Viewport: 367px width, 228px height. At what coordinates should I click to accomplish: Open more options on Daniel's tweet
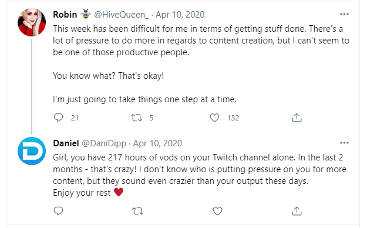(344, 143)
